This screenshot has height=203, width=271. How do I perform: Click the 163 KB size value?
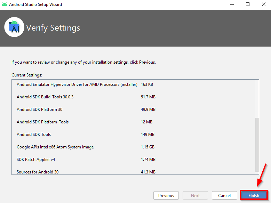(x=147, y=84)
